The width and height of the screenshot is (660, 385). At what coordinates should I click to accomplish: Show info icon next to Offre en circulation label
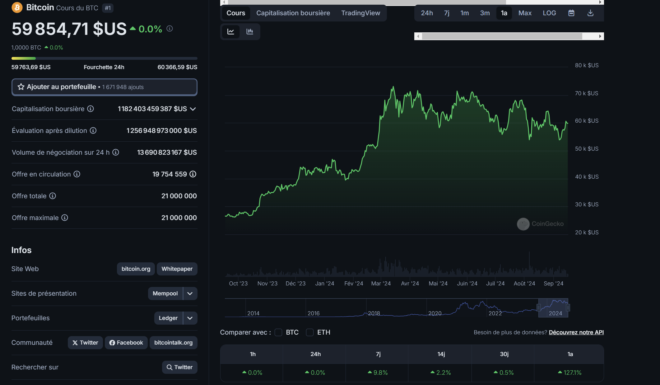[x=77, y=174]
